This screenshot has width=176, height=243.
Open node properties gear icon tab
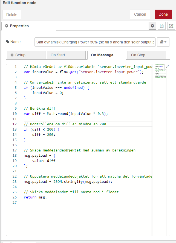(152, 26)
